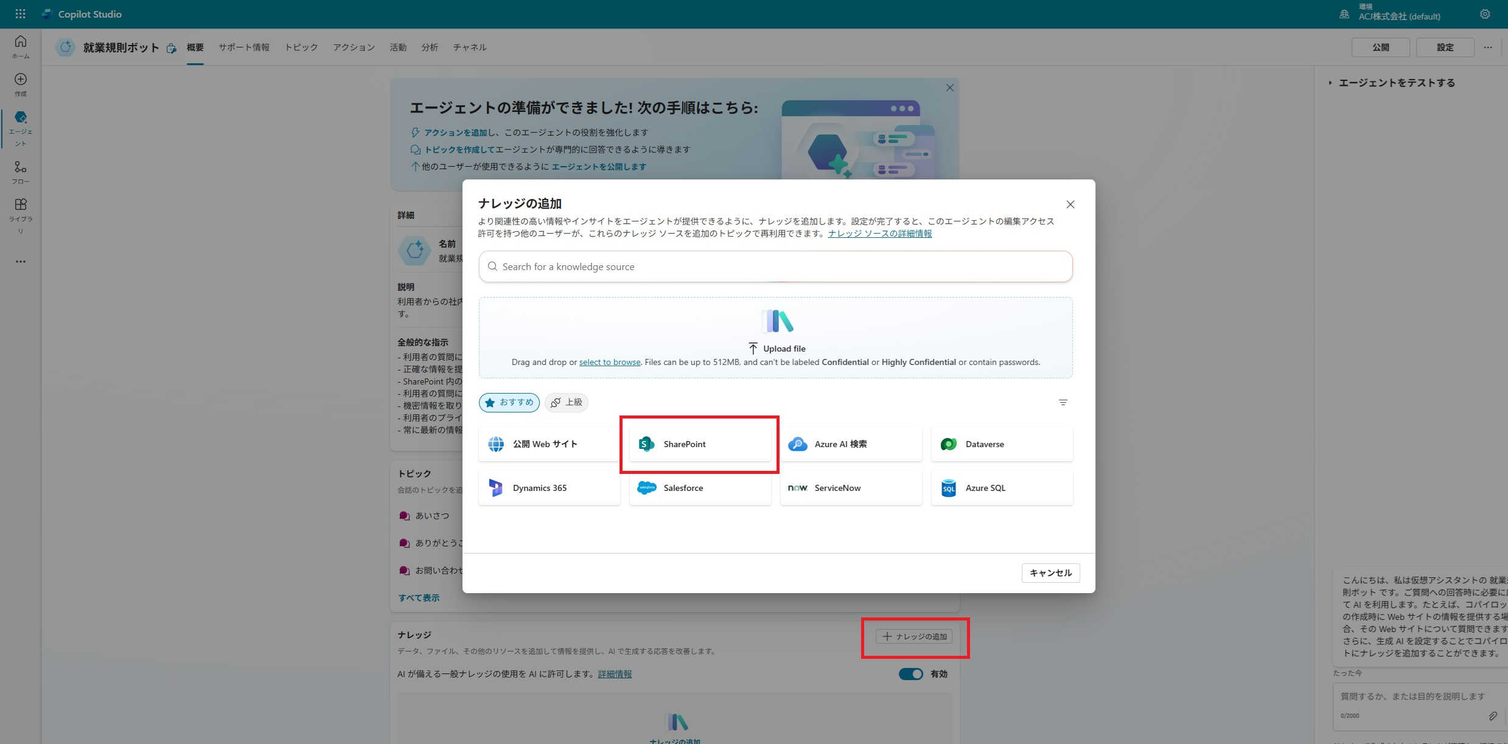
Task: Open the 詳細情報 link under ナレッジ
Action: tap(615, 674)
